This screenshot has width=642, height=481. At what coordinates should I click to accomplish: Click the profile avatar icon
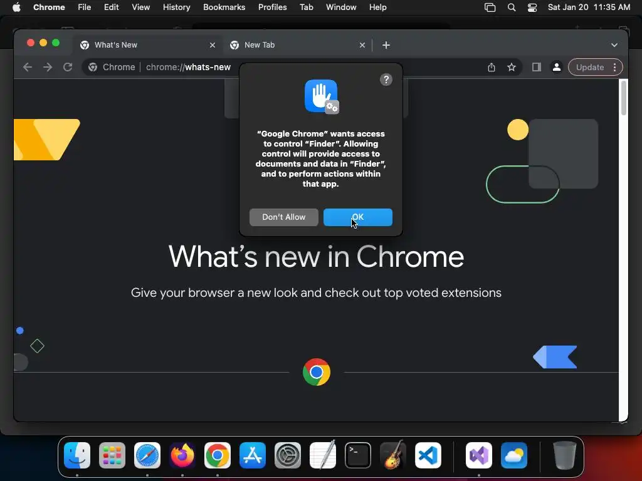(x=557, y=67)
